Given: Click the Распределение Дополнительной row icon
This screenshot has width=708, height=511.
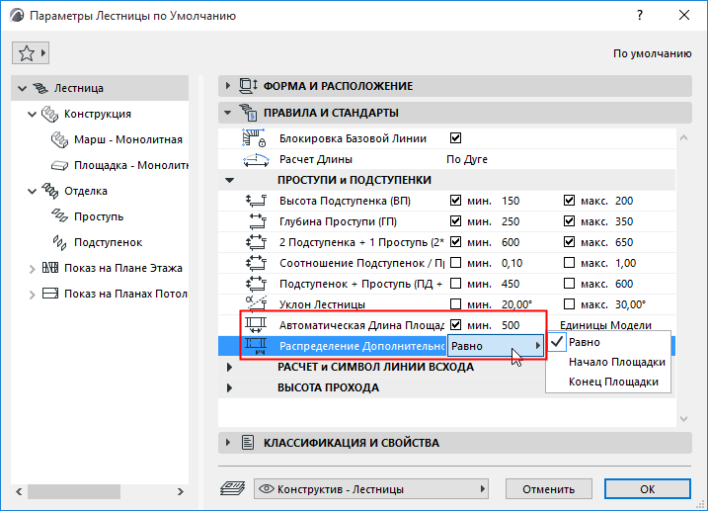Looking at the screenshot, I should pyautogui.click(x=256, y=346).
